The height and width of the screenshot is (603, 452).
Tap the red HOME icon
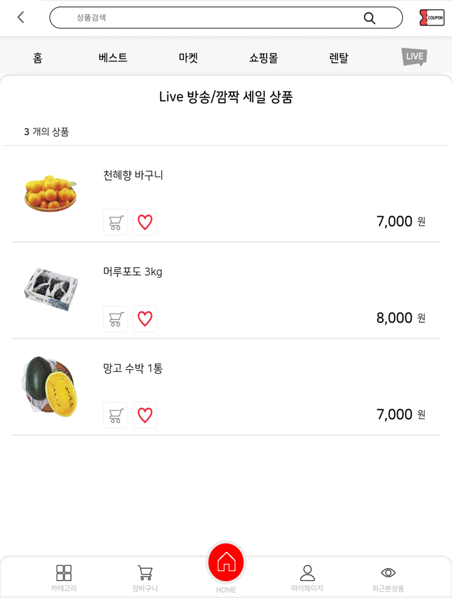[225, 562]
